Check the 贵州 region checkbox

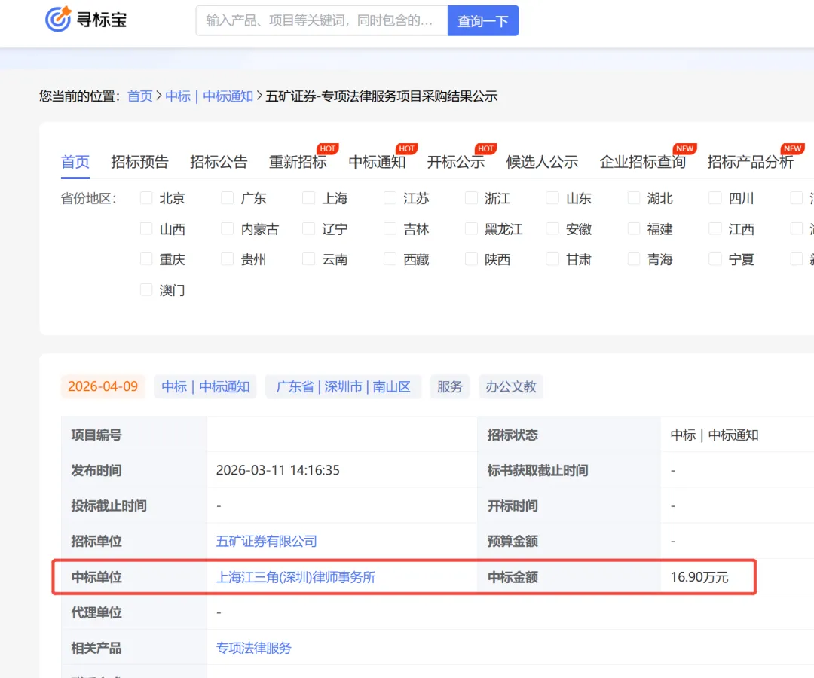(228, 259)
